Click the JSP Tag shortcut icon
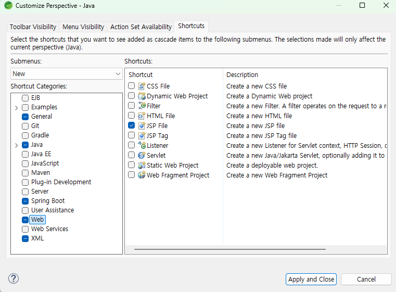Screen dimensions: 396x292 coord(142,135)
